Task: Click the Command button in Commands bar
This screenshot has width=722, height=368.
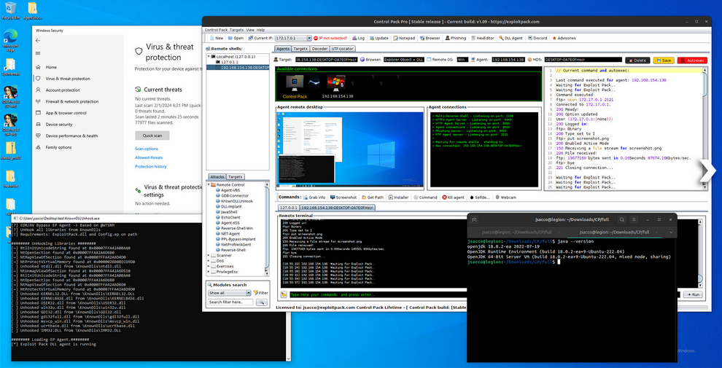Action: click(x=425, y=197)
